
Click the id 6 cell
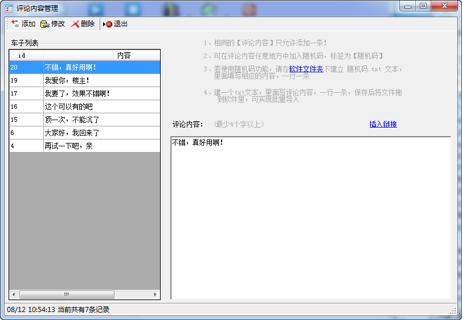click(x=27, y=133)
